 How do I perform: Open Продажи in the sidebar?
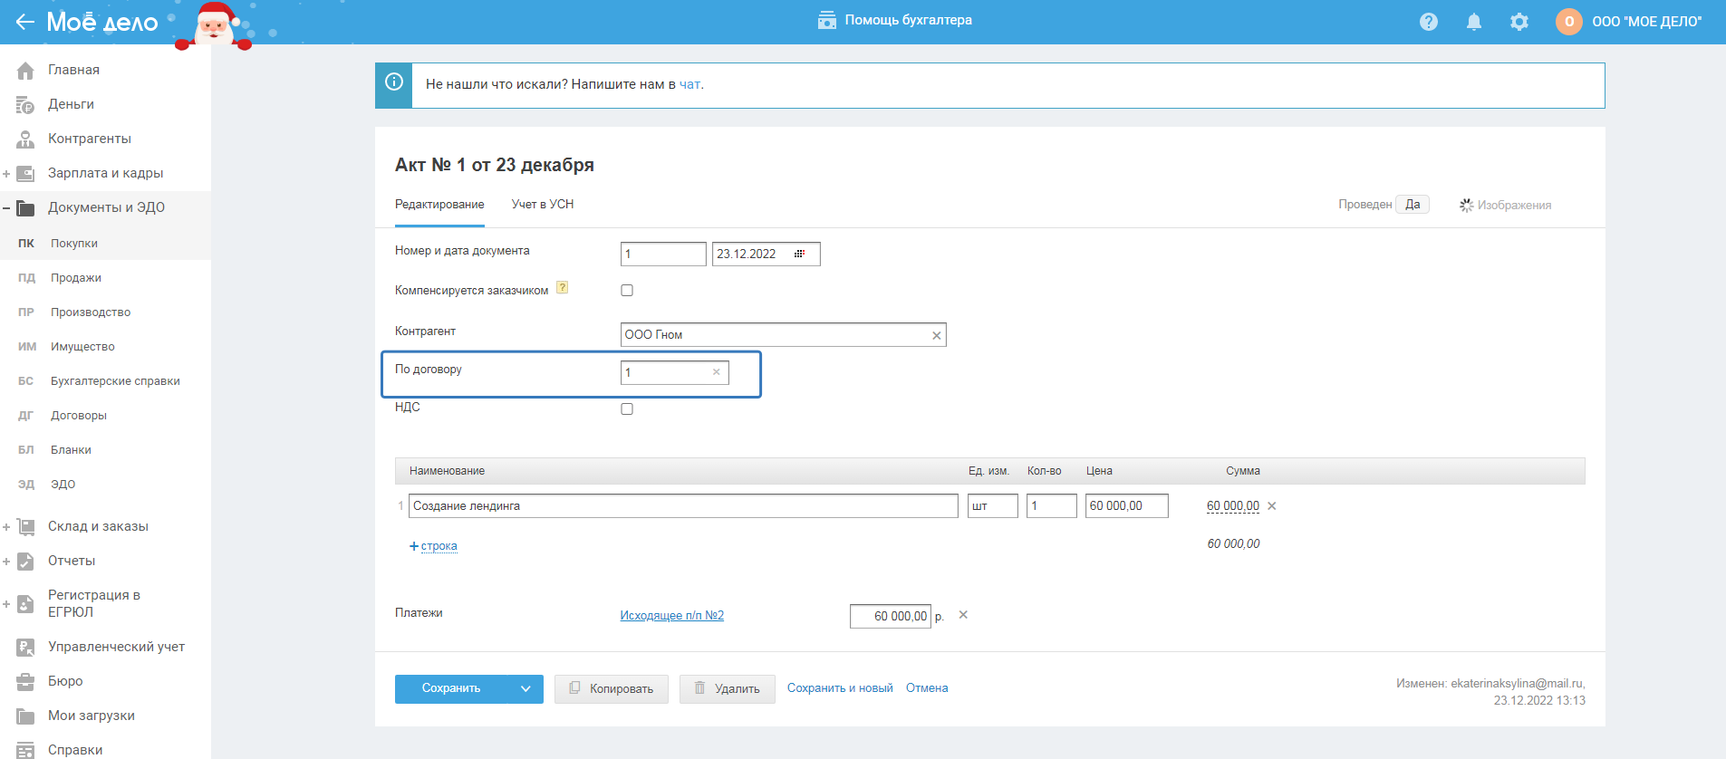pos(76,278)
